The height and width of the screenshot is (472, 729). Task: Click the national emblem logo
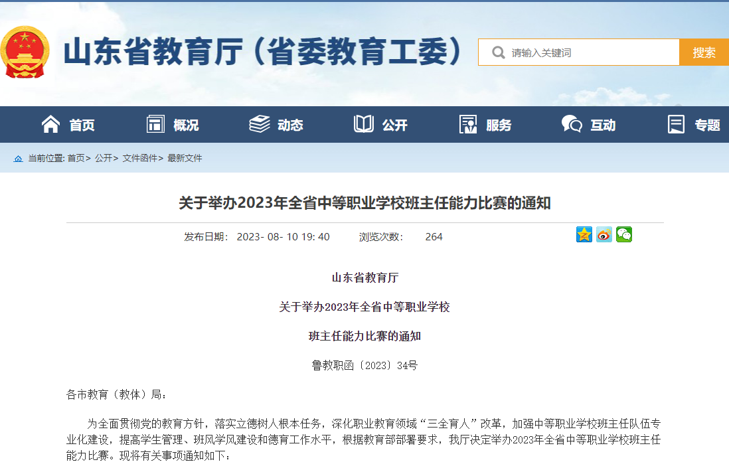click(x=25, y=52)
